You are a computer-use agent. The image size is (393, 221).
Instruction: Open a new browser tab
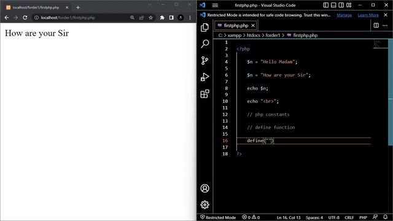78,7
